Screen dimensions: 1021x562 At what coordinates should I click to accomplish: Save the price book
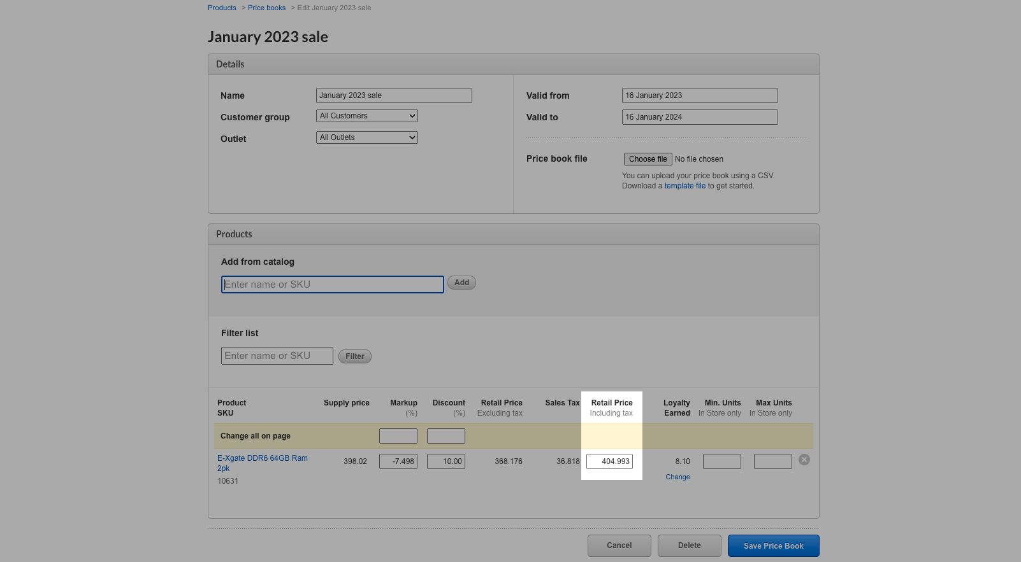click(773, 546)
